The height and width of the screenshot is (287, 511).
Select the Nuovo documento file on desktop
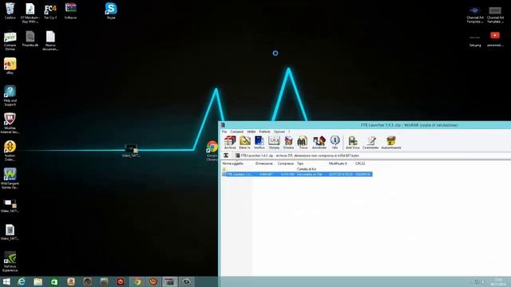50,41
